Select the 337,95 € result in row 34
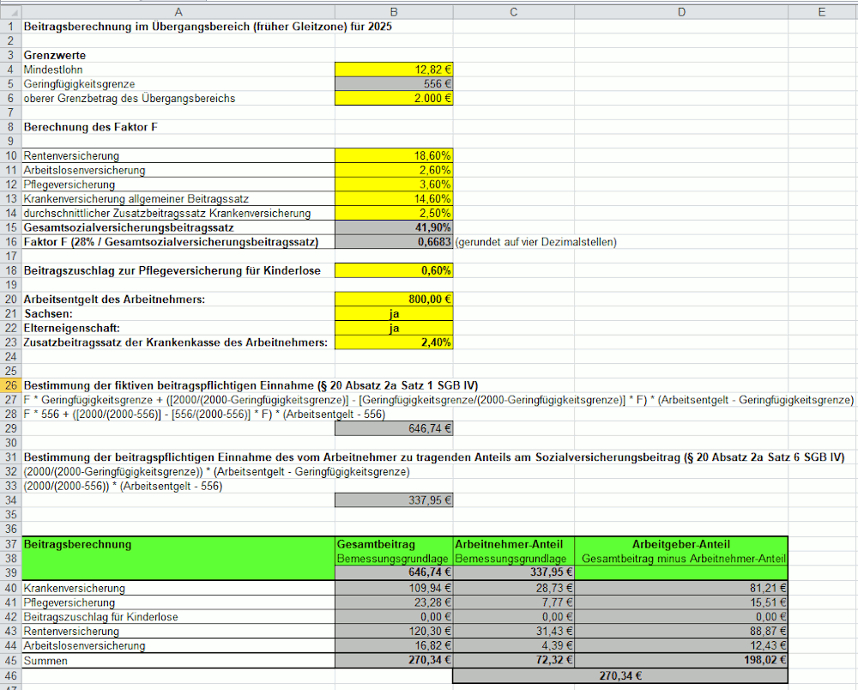This screenshot has height=690, width=858. point(394,500)
